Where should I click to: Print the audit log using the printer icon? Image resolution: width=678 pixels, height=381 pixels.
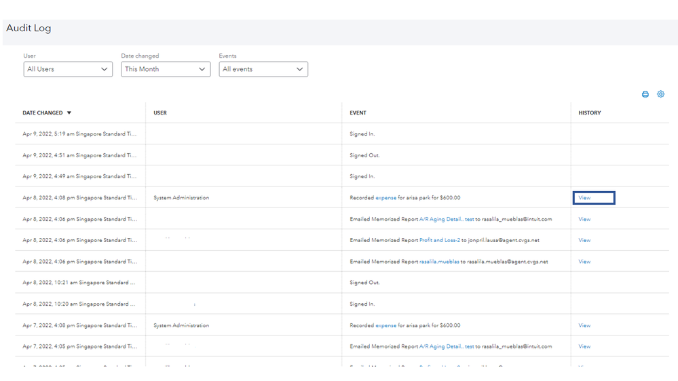[645, 94]
